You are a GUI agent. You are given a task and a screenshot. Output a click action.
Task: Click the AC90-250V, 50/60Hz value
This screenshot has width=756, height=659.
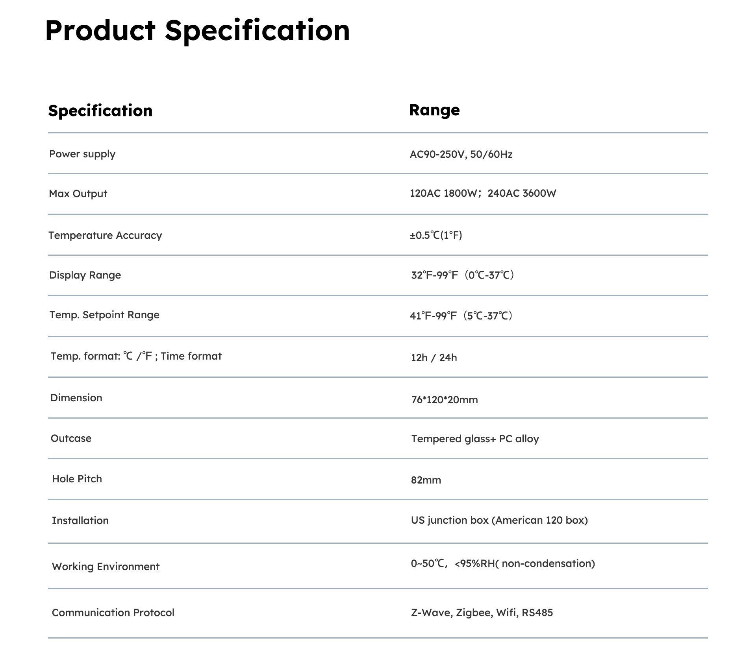point(461,154)
